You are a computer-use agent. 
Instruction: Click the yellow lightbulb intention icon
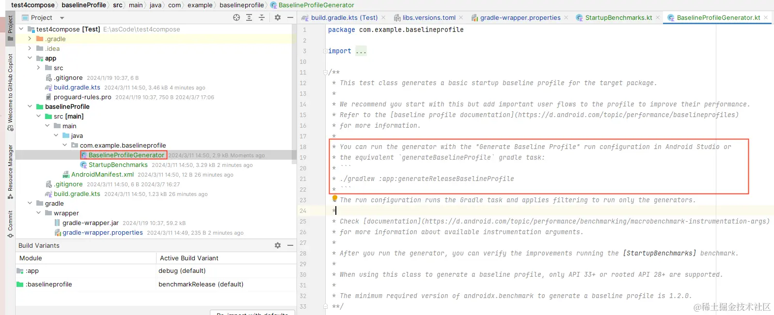coord(334,198)
